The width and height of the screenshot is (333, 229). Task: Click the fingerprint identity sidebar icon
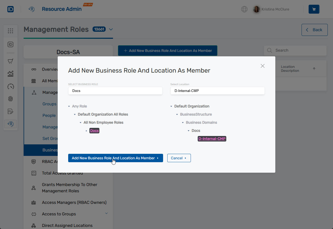(x=10, y=99)
